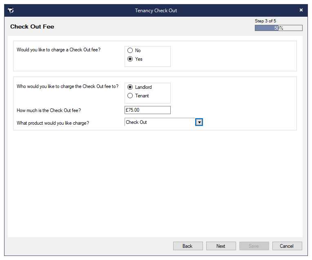The image size is (312, 260).
Task: Click the 'How much is the Check Out fee?' label
Action: [49, 110]
